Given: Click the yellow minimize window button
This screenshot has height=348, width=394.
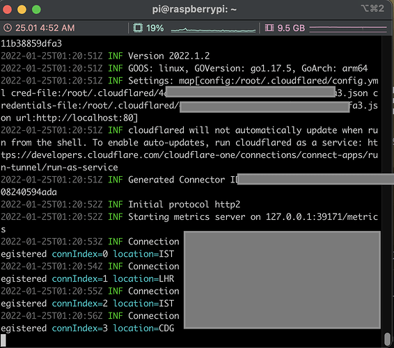Looking at the screenshot, I should (x=22, y=10).
